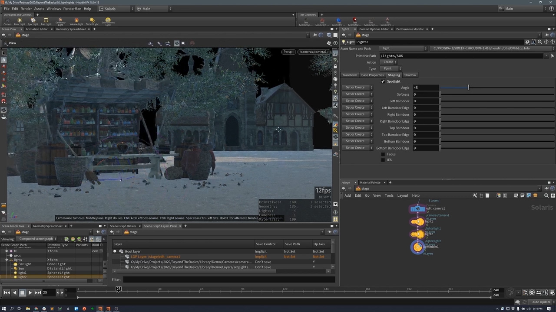556x312 pixels.
Task: Click the Auto Update button
Action: click(x=541, y=302)
